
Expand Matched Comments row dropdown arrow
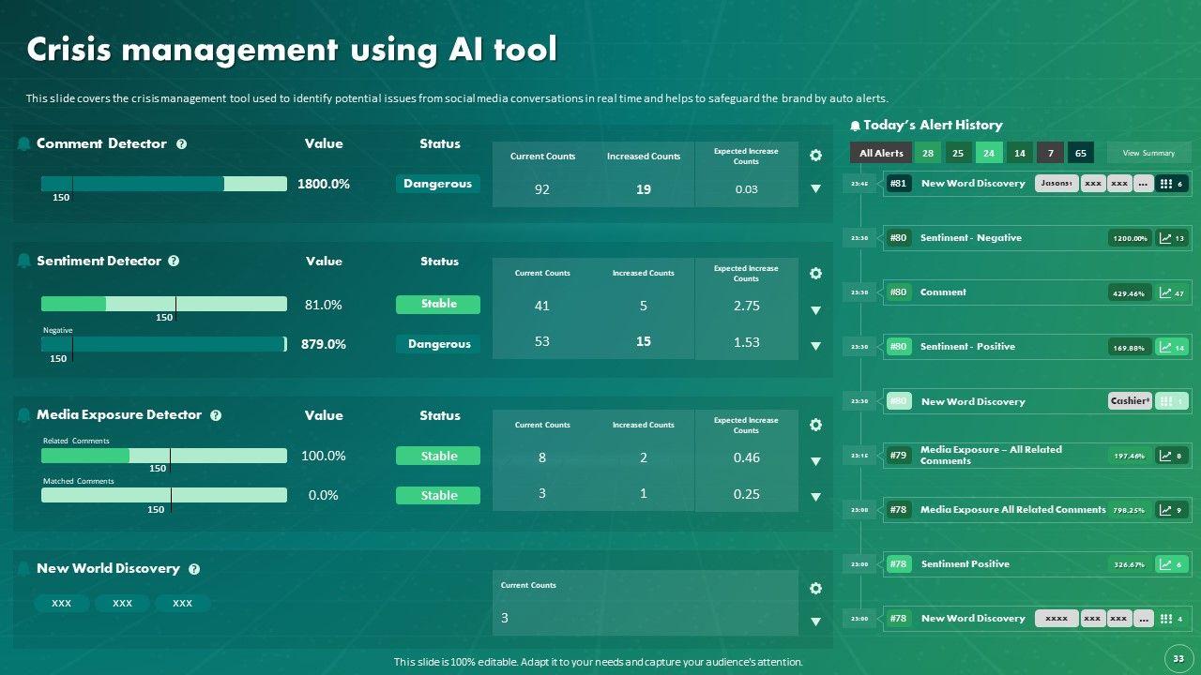(x=815, y=497)
